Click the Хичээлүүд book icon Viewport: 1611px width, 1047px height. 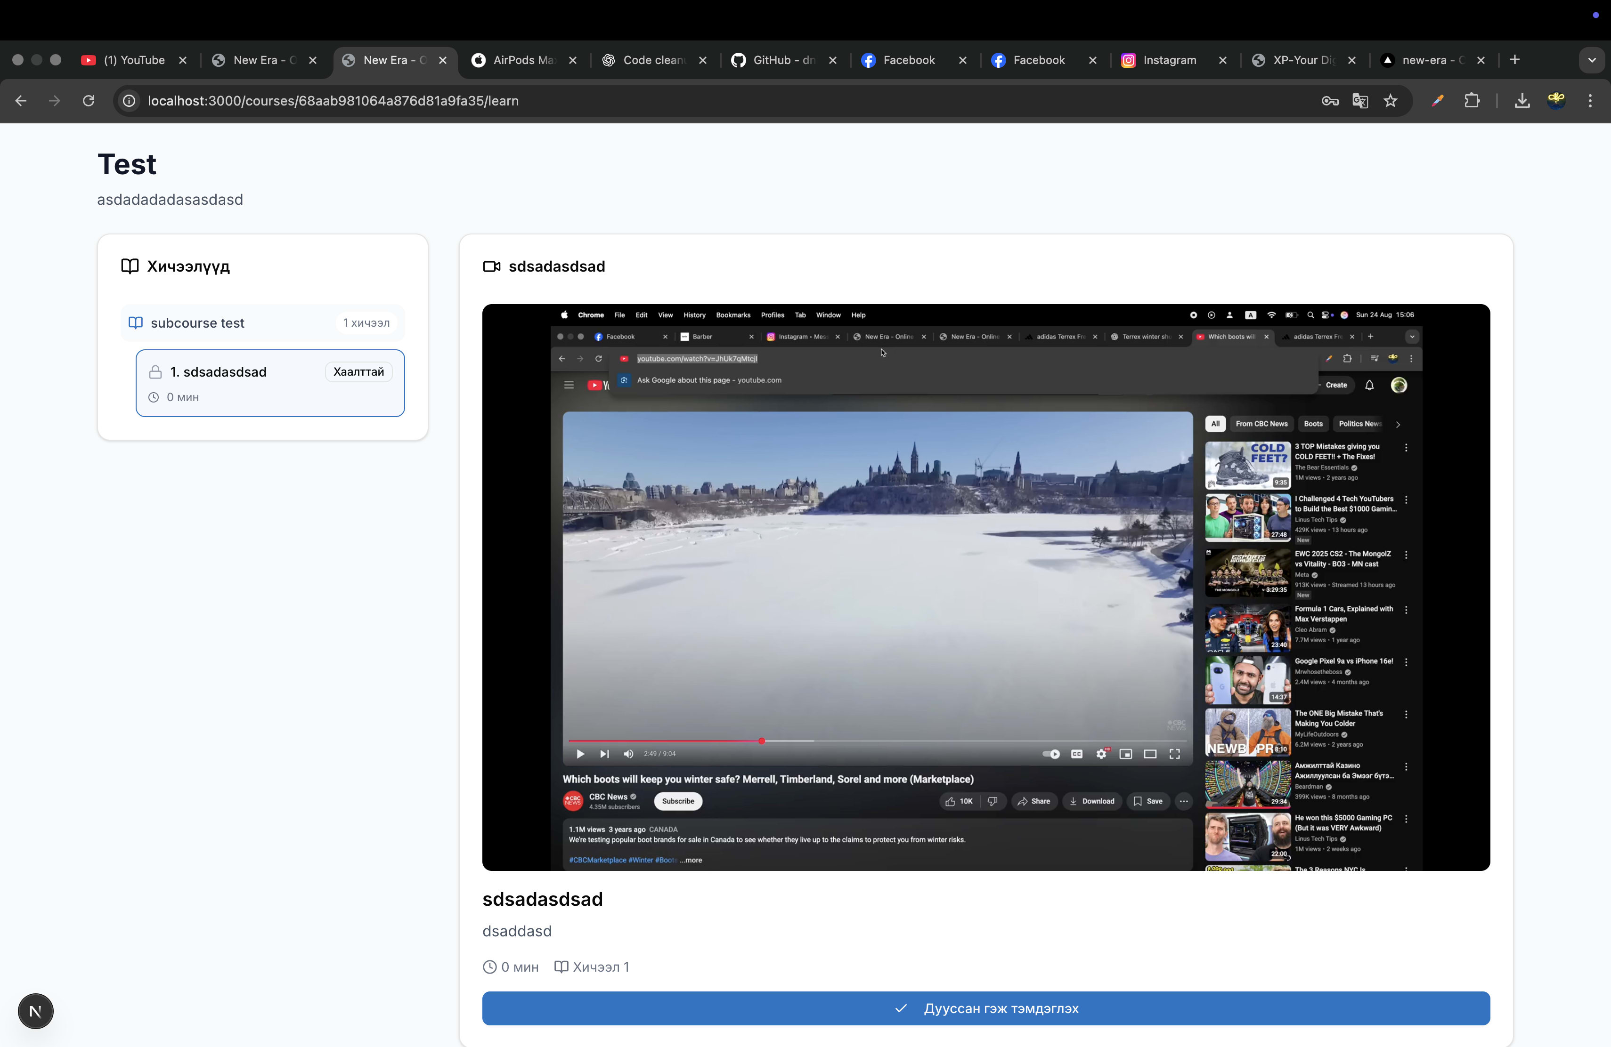pos(130,266)
